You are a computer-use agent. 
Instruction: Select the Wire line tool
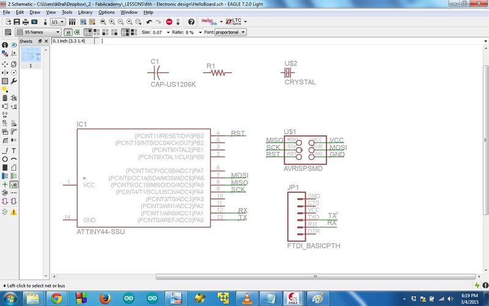coord(5,151)
